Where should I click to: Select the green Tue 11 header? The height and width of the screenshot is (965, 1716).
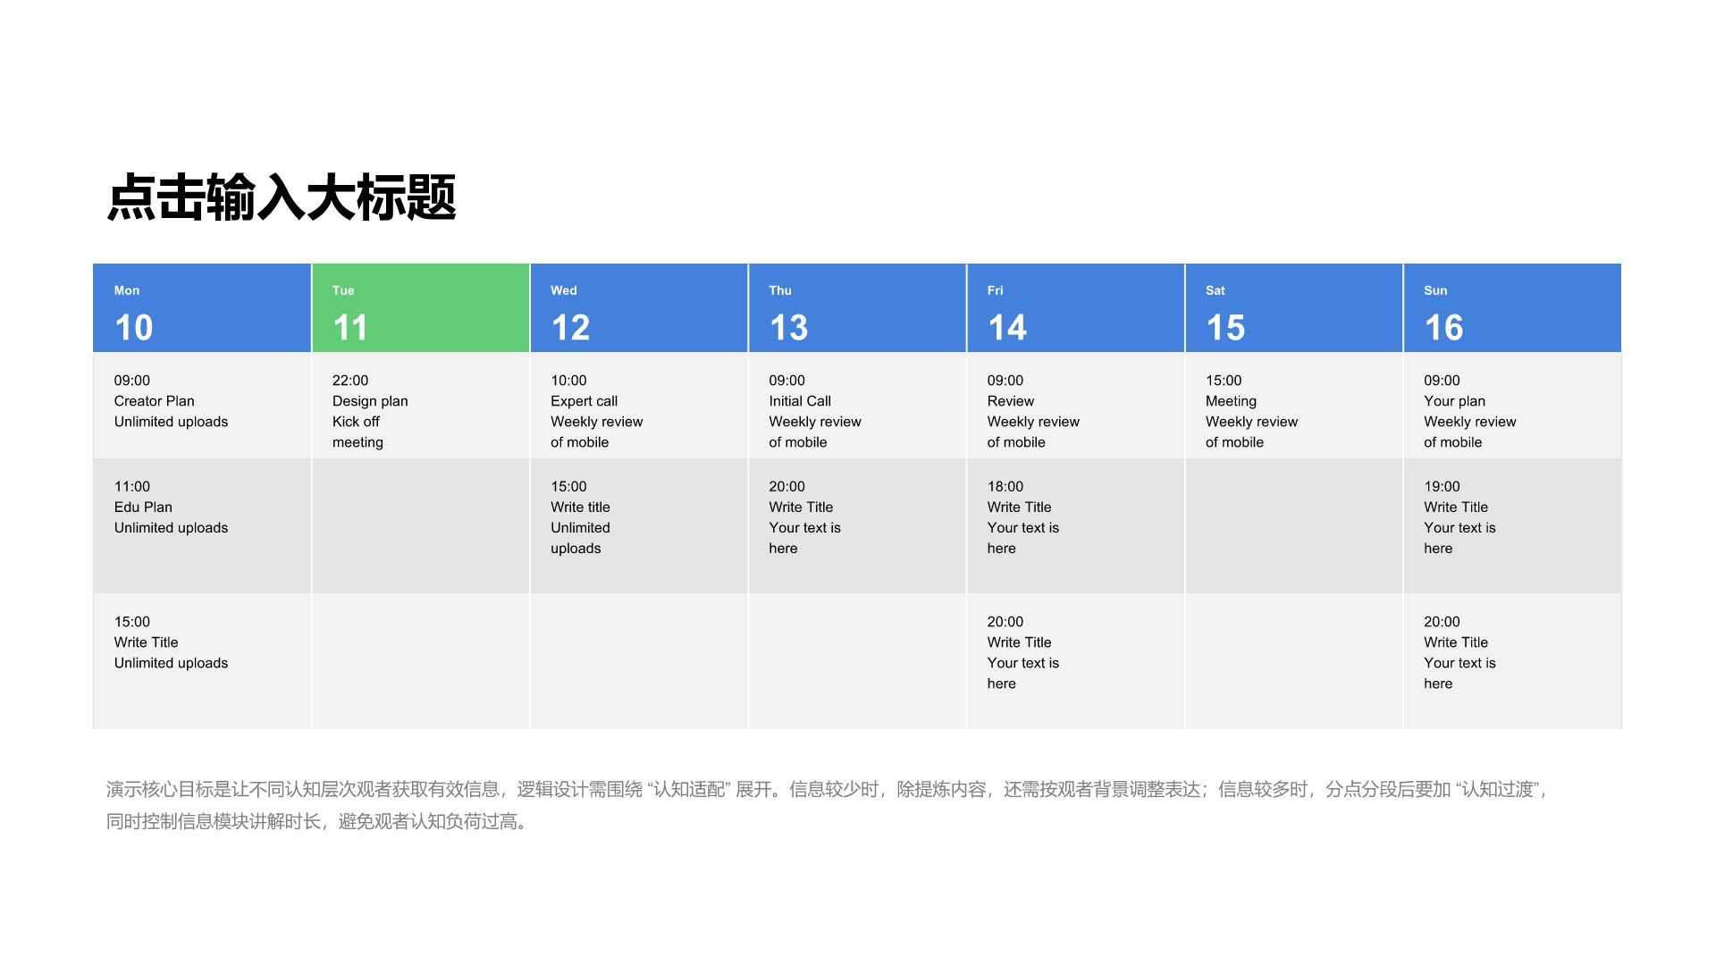click(x=420, y=306)
